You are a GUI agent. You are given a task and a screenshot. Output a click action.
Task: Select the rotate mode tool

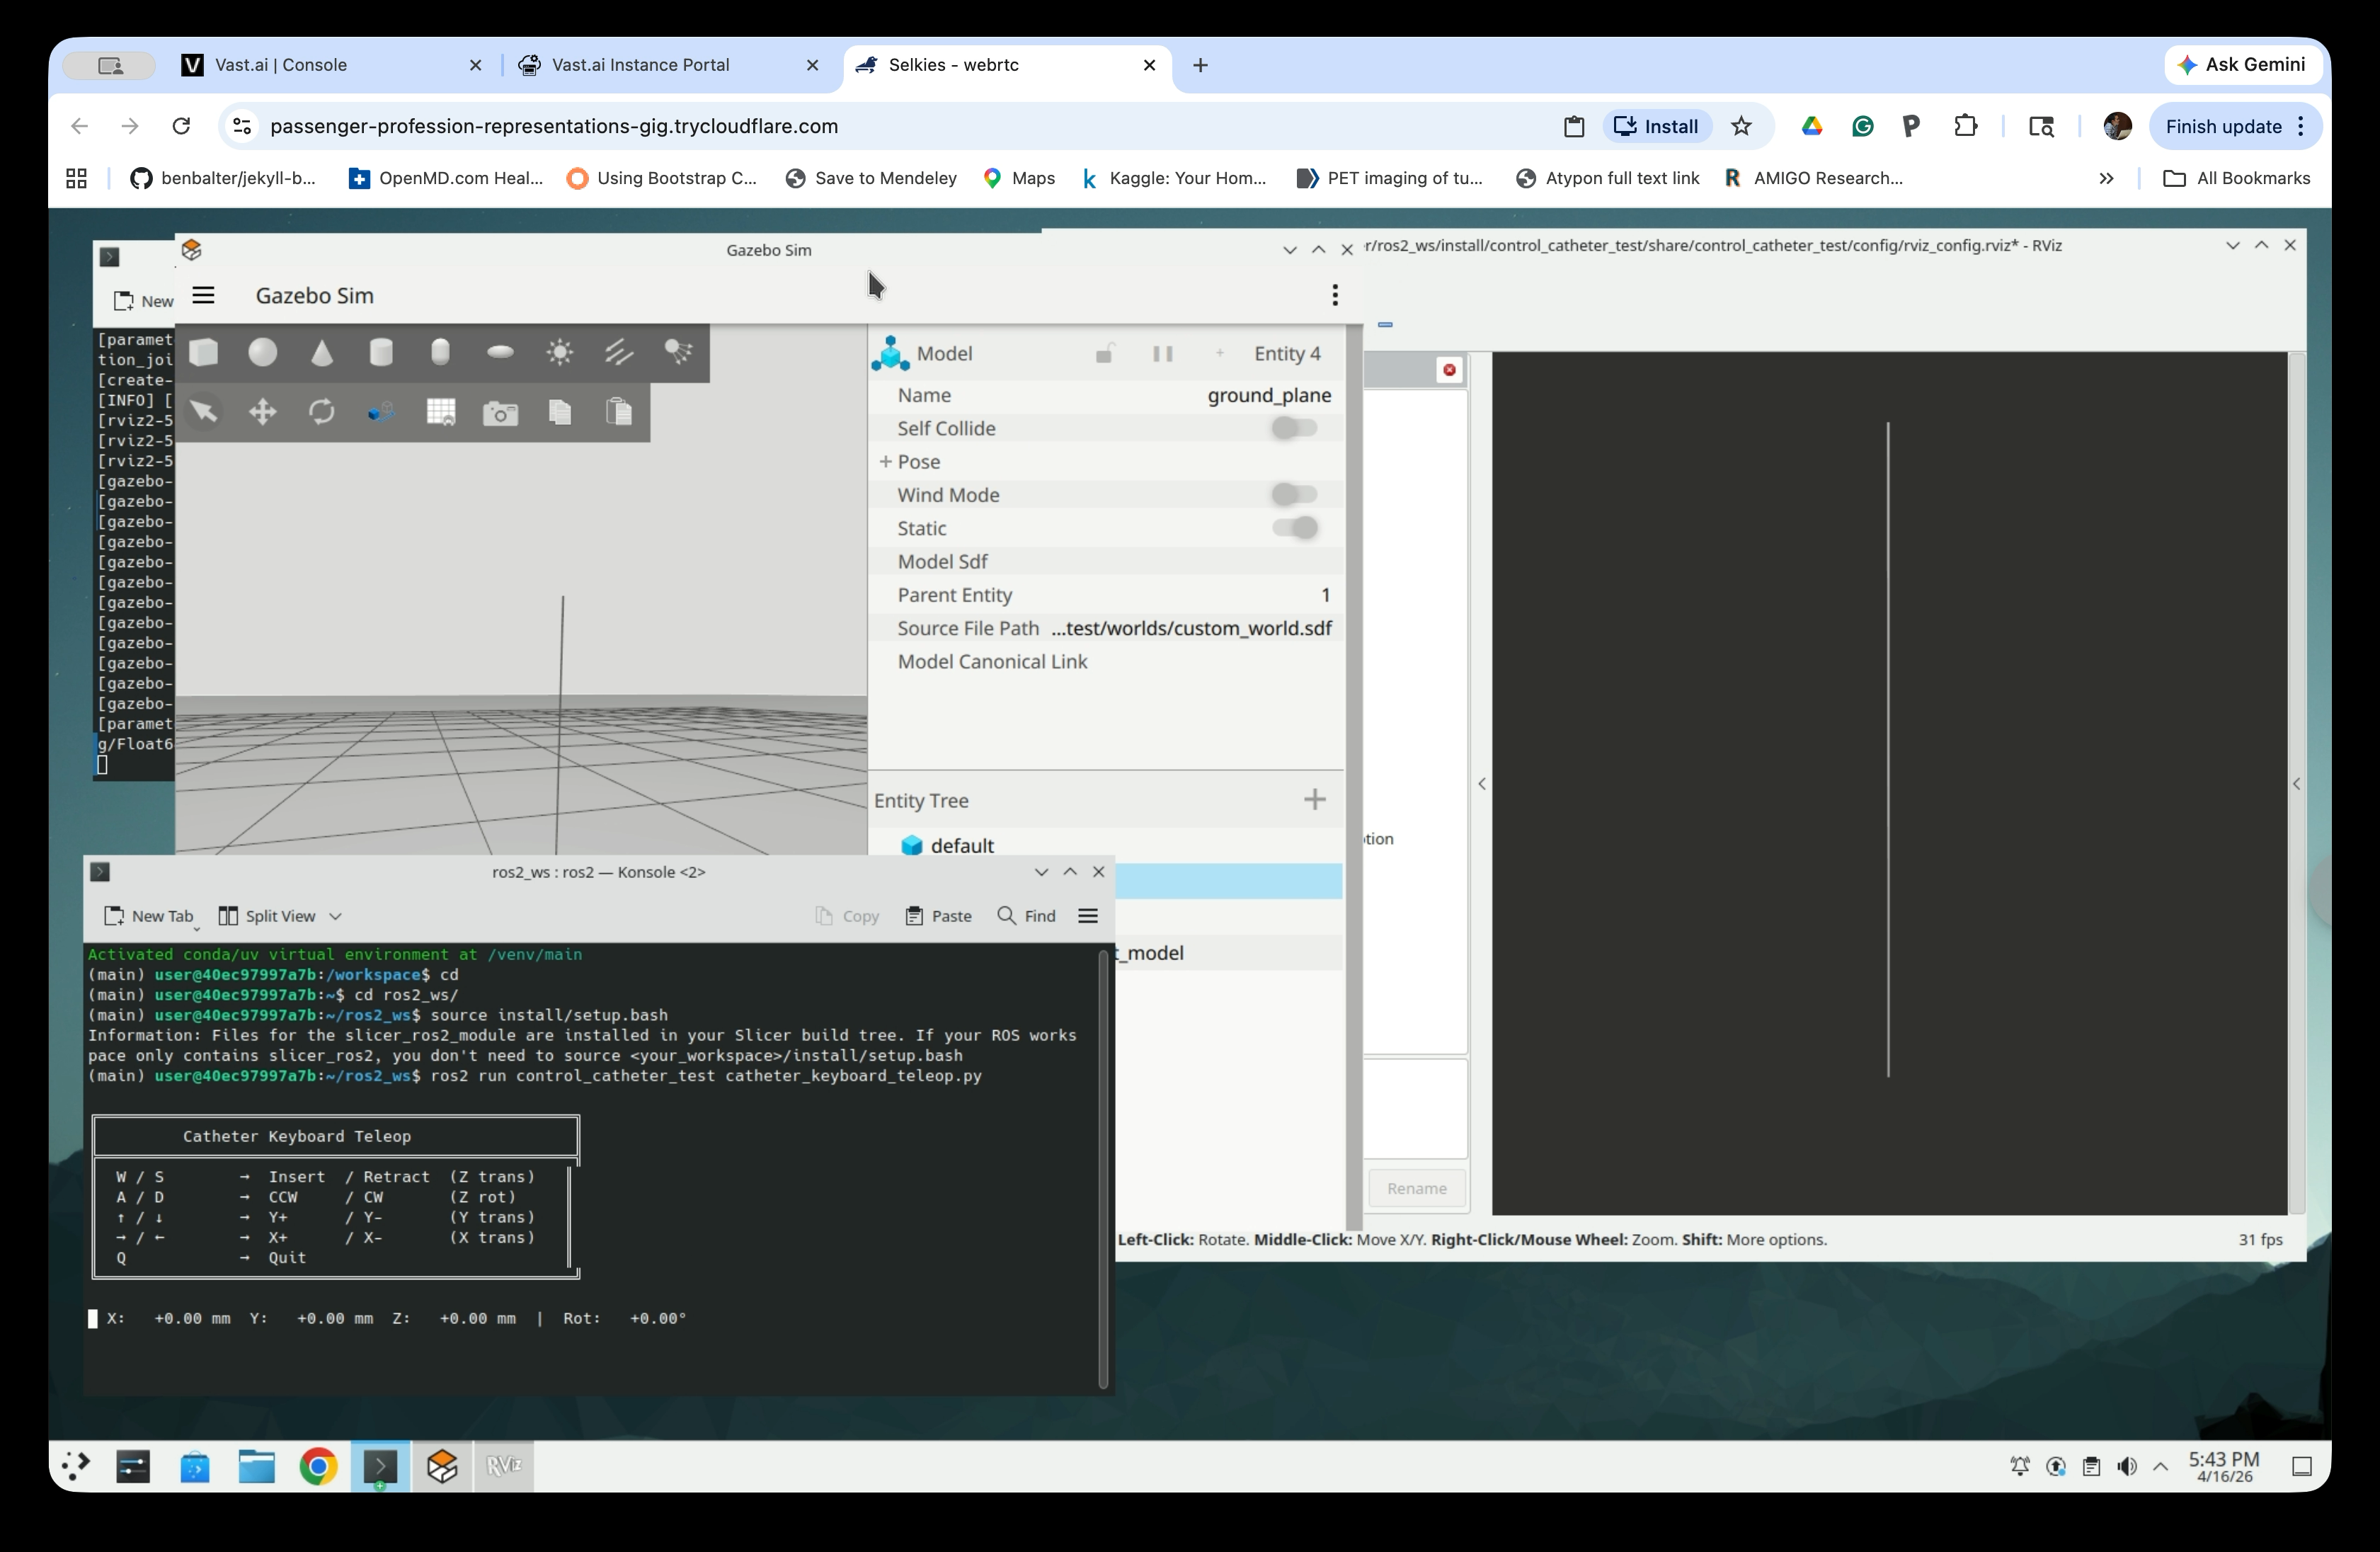[x=322, y=412]
